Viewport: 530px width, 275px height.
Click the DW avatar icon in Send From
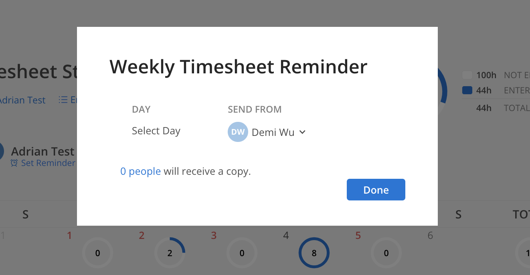(x=238, y=132)
